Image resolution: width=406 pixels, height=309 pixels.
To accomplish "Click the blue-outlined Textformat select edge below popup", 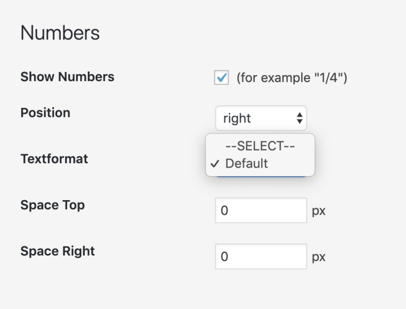I will [x=261, y=177].
